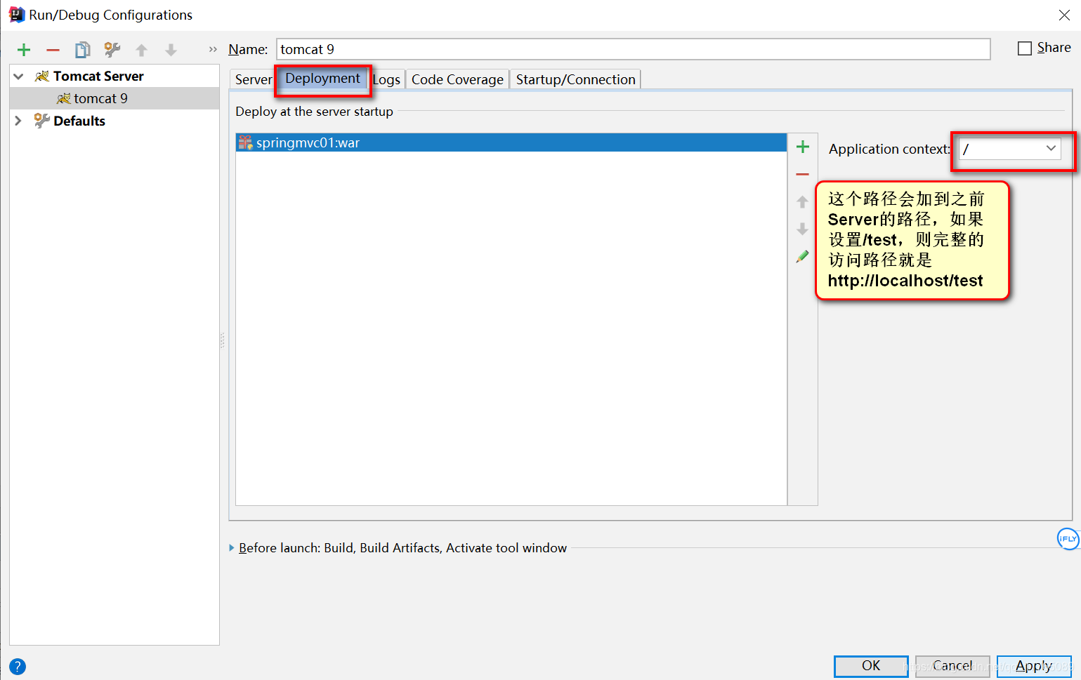The image size is (1081, 680).
Task: Click the iFLY floating icon
Action: 1068,539
